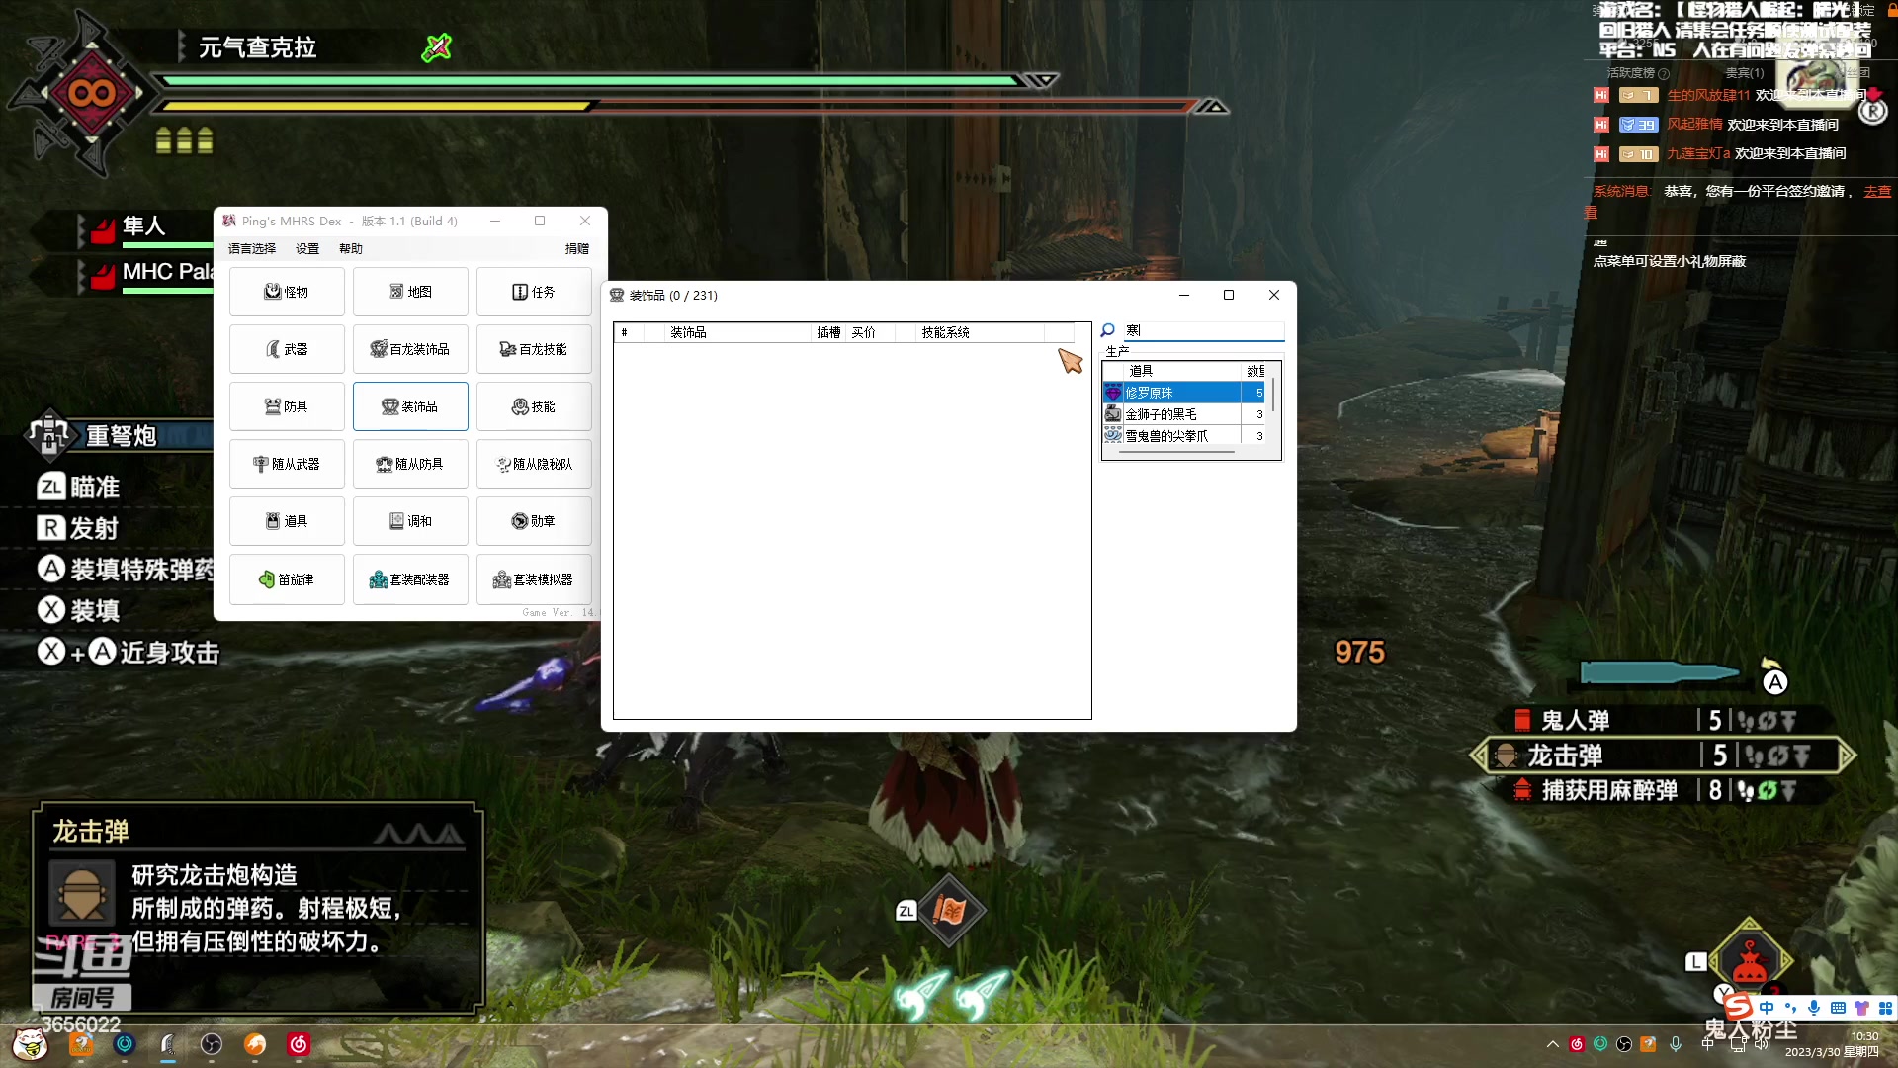Open the 语言选择 language menu
The image size is (1898, 1068).
click(252, 248)
